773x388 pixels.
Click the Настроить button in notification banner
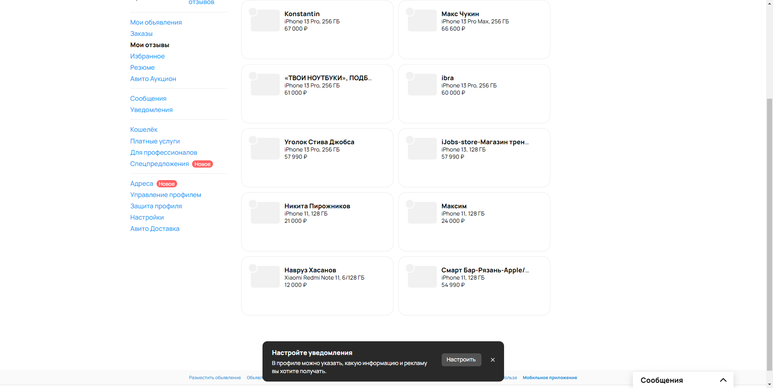point(461,359)
